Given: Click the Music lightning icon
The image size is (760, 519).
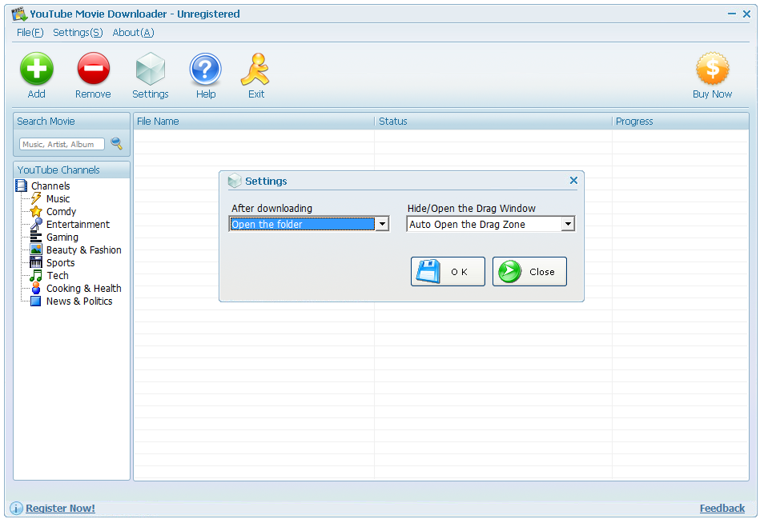Looking at the screenshot, I should pos(36,198).
